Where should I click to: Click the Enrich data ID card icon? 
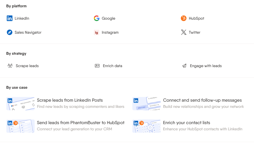(97, 66)
